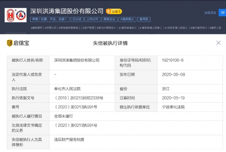Click the organization code 19219106-6
Image resolution: width=226 pixels, height=152 pixels.
click(173, 60)
